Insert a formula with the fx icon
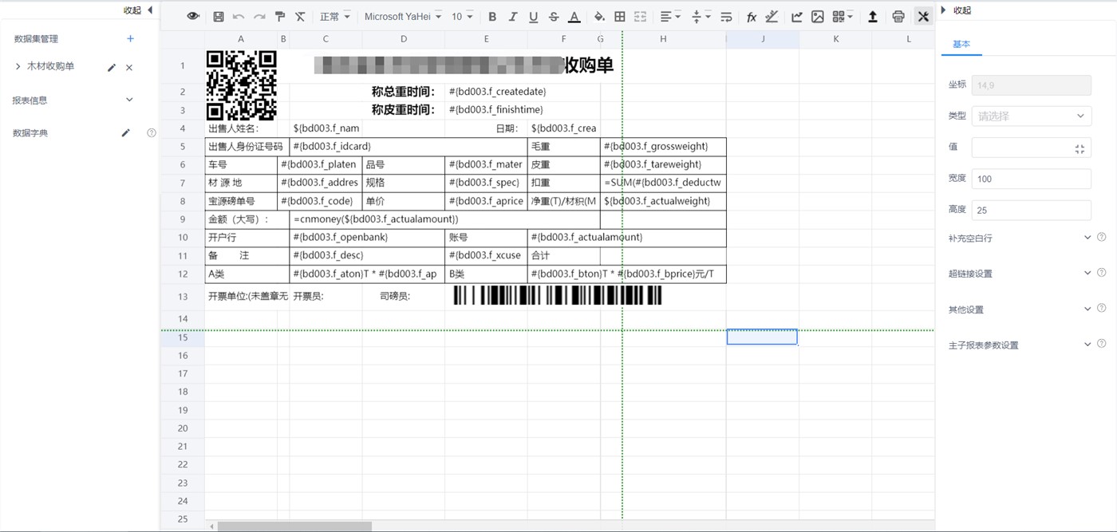This screenshot has height=532, width=1117. [x=751, y=16]
